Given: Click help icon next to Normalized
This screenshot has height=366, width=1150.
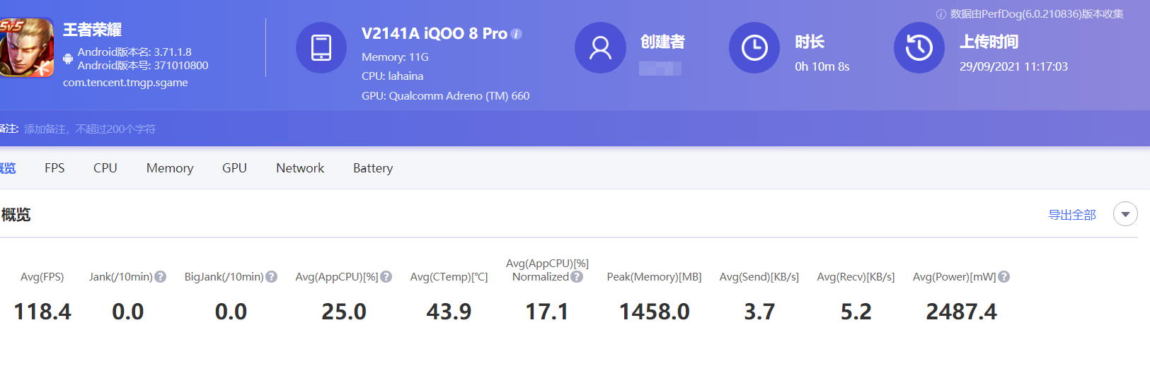Looking at the screenshot, I should click(x=577, y=277).
